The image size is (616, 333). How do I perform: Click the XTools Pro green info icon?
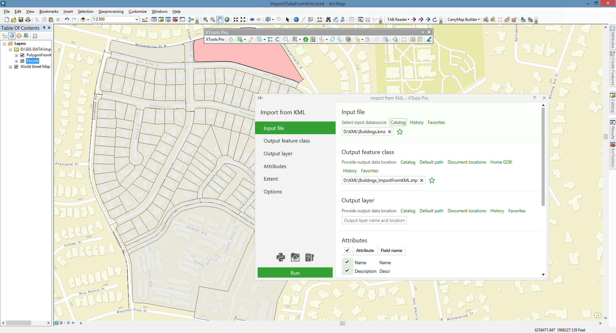pyautogui.click(x=306, y=39)
